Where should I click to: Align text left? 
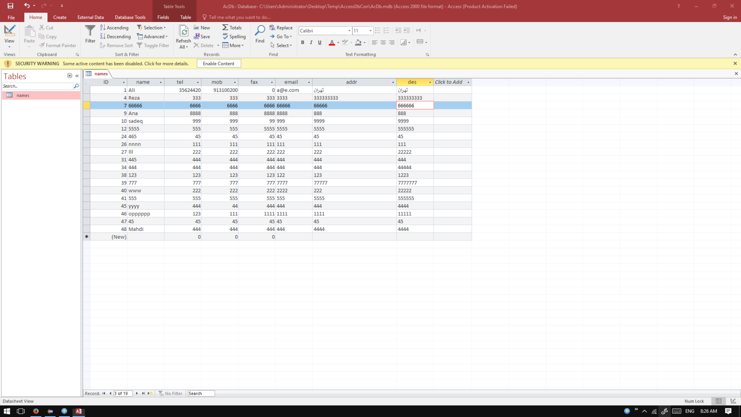pyautogui.click(x=374, y=42)
